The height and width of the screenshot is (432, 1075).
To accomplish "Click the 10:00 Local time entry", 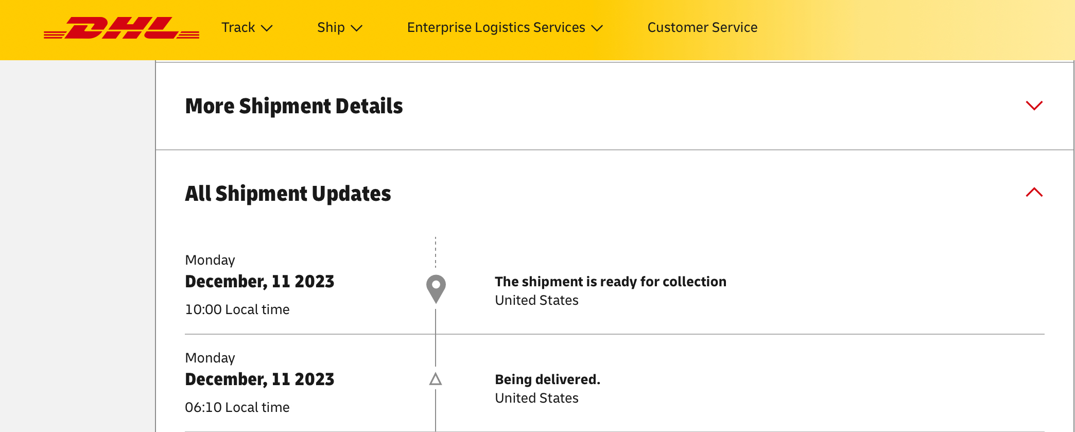I will tap(237, 309).
